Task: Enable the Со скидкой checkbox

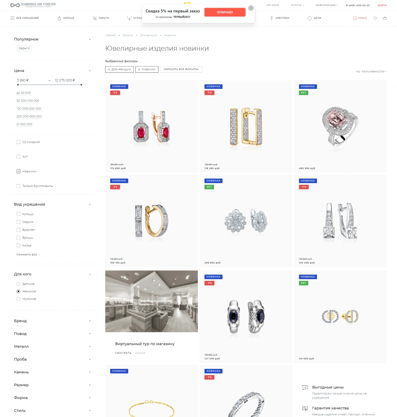Action: tap(18, 142)
